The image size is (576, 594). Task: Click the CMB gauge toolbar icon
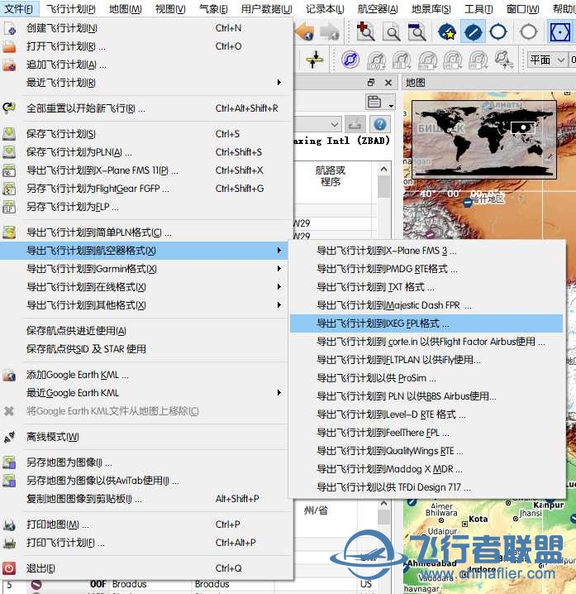pyautogui.click(x=376, y=60)
